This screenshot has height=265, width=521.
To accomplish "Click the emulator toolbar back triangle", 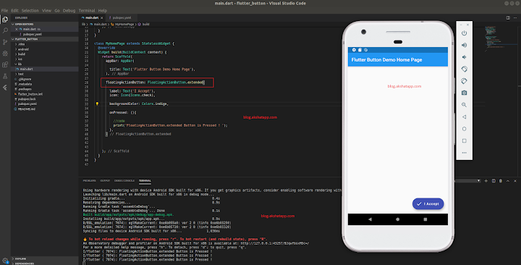I will coord(464,117).
